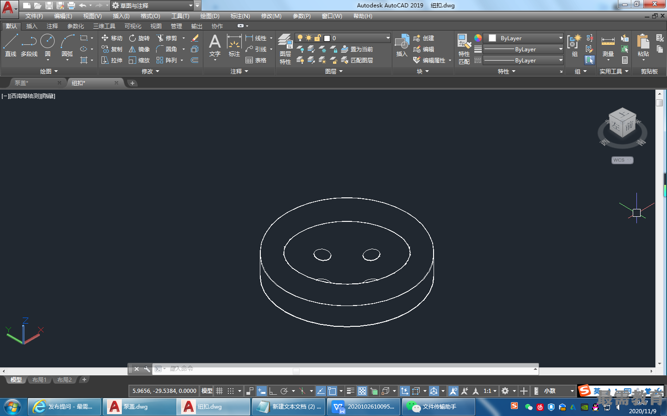Image resolution: width=667 pixels, height=416 pixels.
Task: Insert a Table (表格)
Action: (256, 60)
